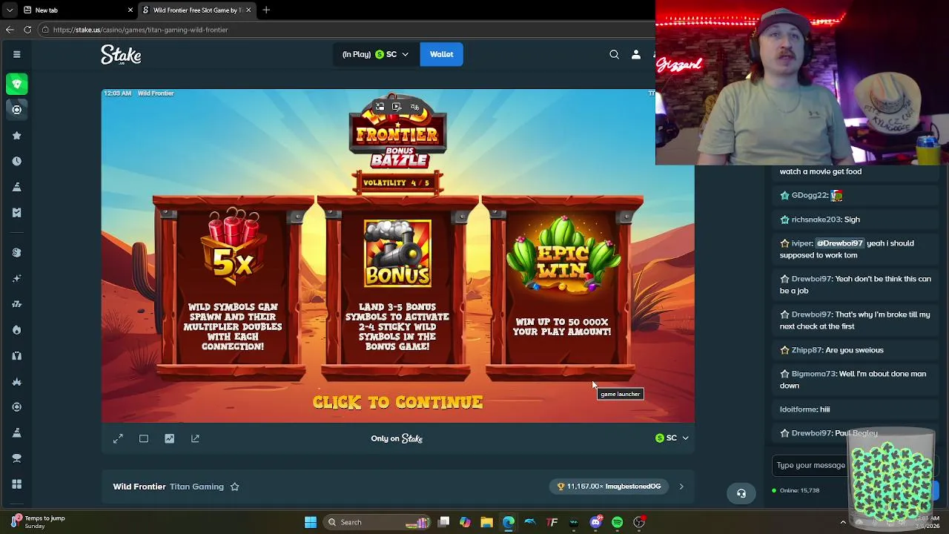Open Copilot from the taskbar

click(465, 522)
